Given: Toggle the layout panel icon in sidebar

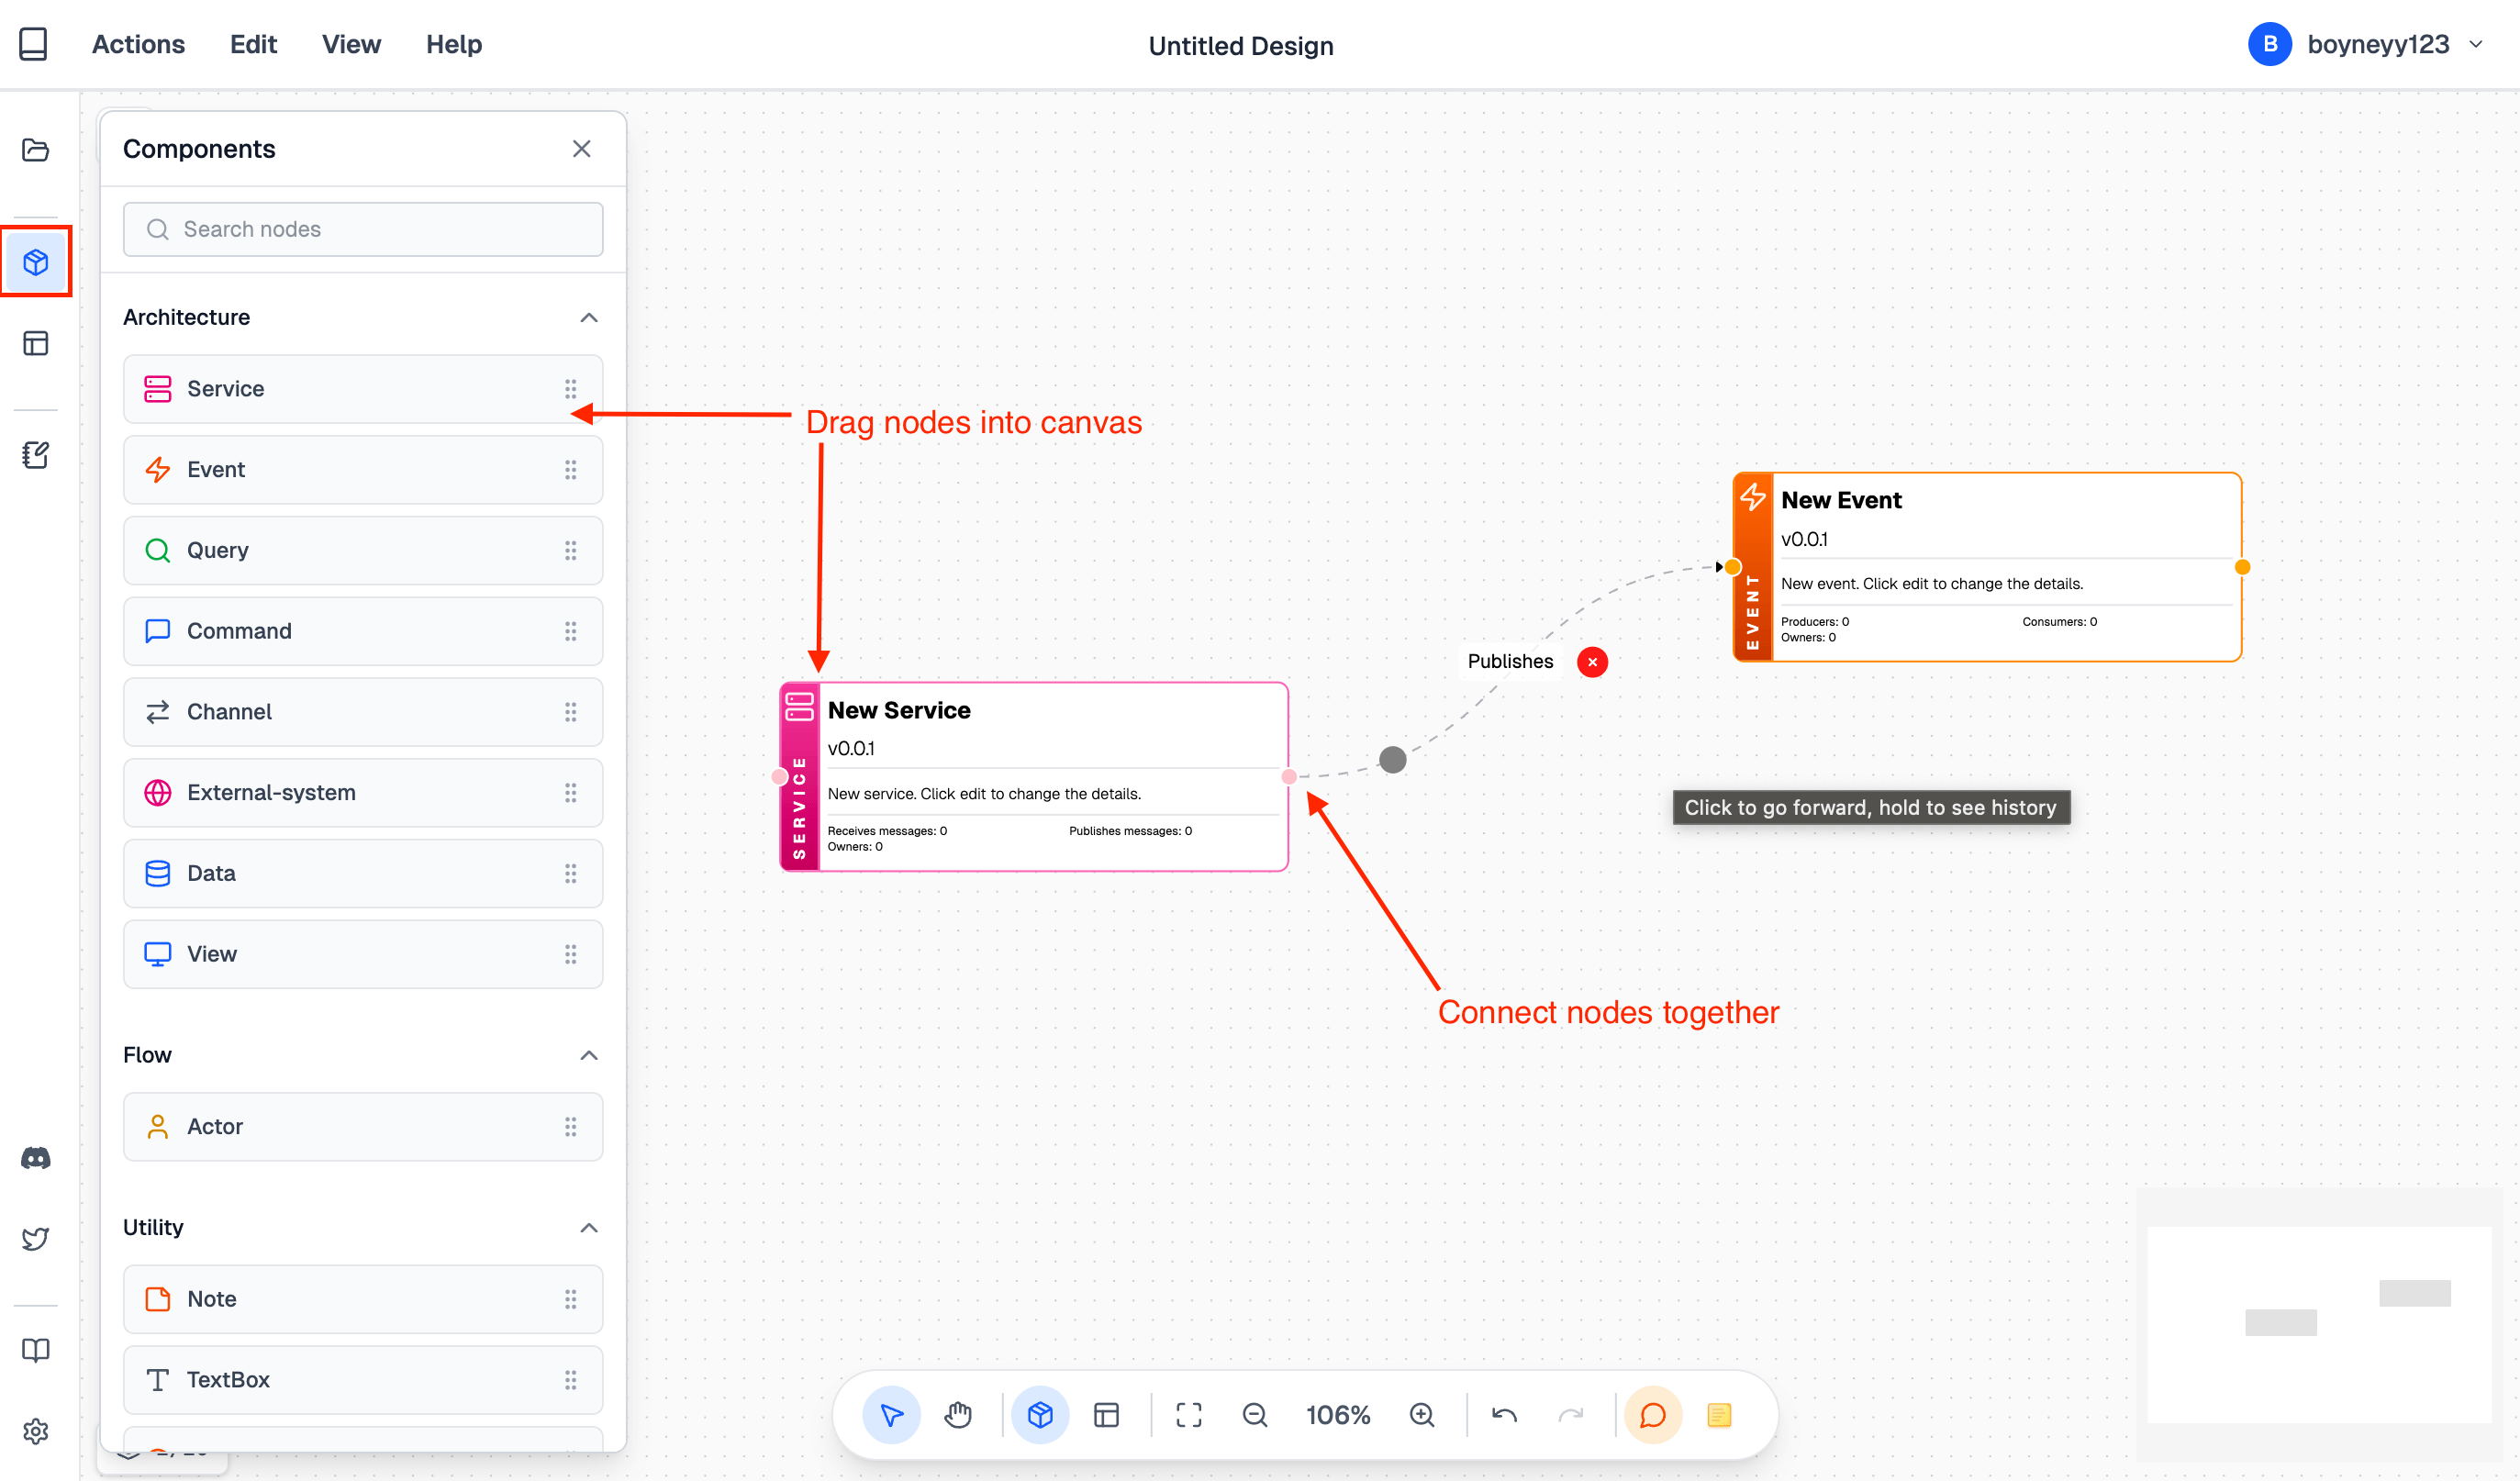Looking at the screenshot, I should [35, 343].
